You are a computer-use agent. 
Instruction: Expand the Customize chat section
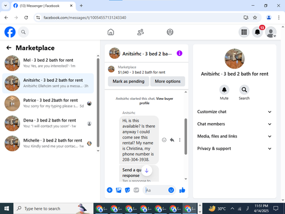pos(234,112)
